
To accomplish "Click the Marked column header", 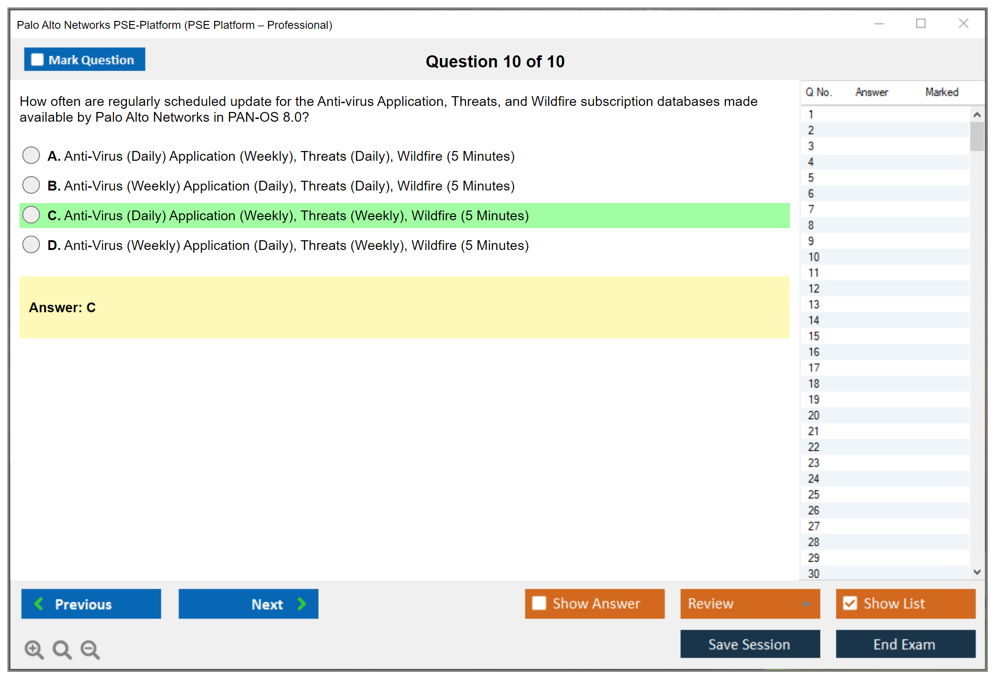I will pyautogui.click(x=941, y=92).
